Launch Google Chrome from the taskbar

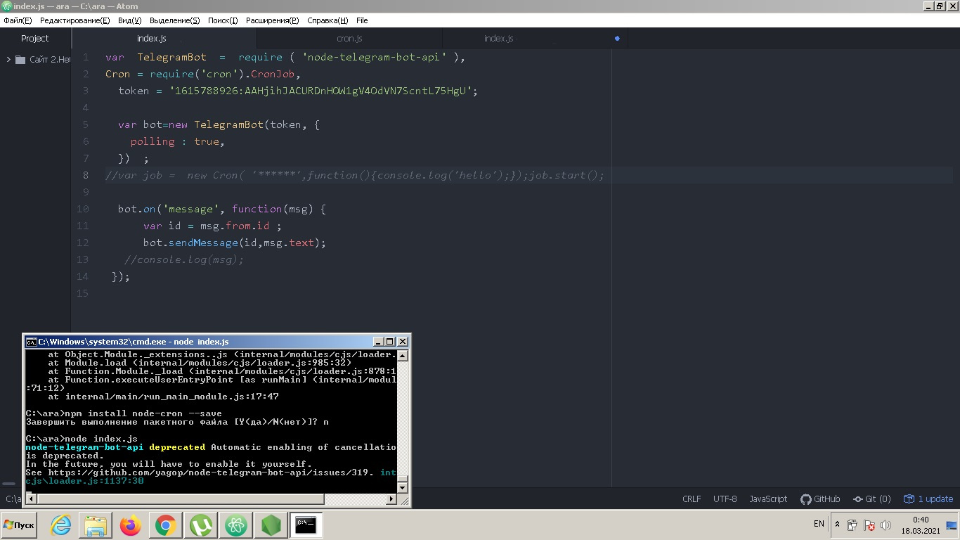pyautogui.click(x=165, y=525)
